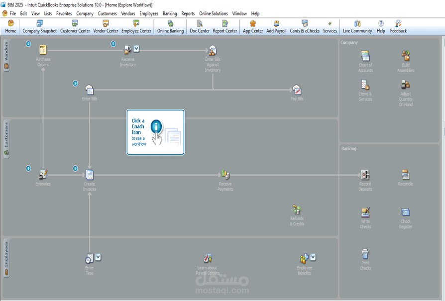Open Write Checks
The image size is (445, 301).
click(x=365, y=212)
